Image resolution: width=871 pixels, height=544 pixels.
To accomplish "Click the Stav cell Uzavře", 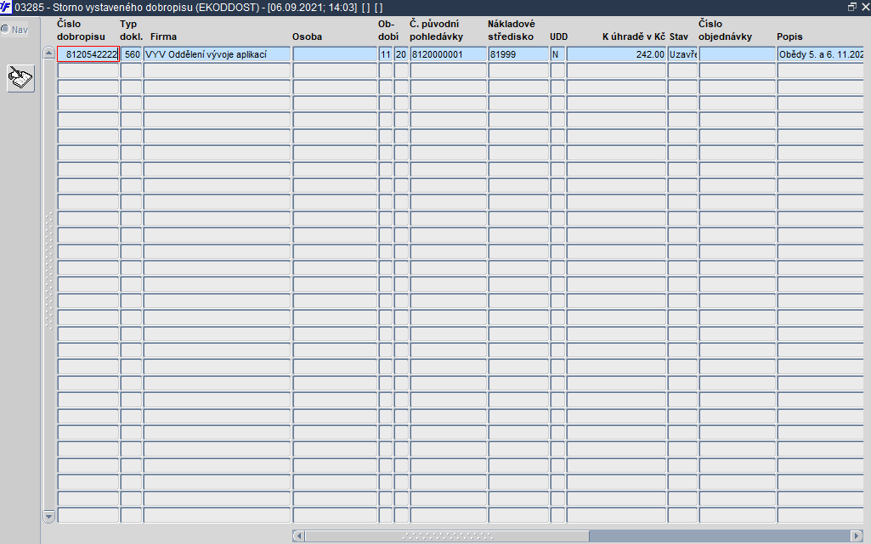I will click(x=682, y=54).
